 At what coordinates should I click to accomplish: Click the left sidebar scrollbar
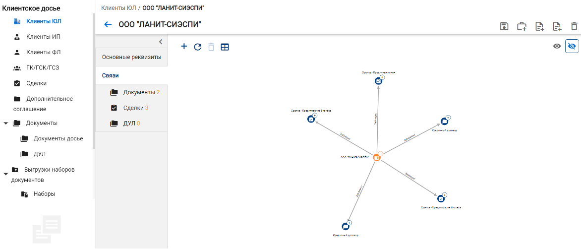[94, 81]
